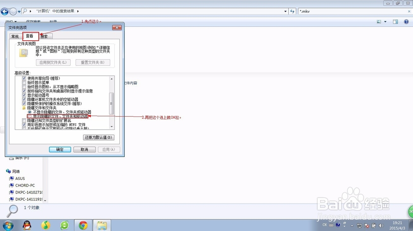Viewport: 413px width, 231px height.
Task: Toggle 鼠标指向文件夹和桌面项时显示提示信息 checkbox
Action: [24, 91]
